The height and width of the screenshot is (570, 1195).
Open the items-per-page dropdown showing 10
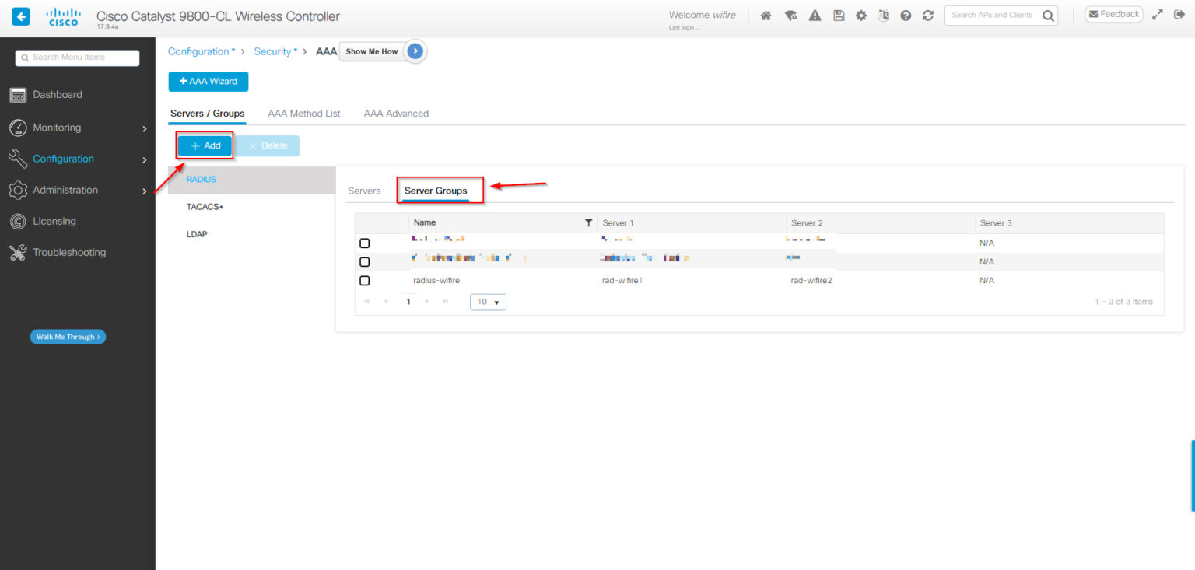(487, 302)
